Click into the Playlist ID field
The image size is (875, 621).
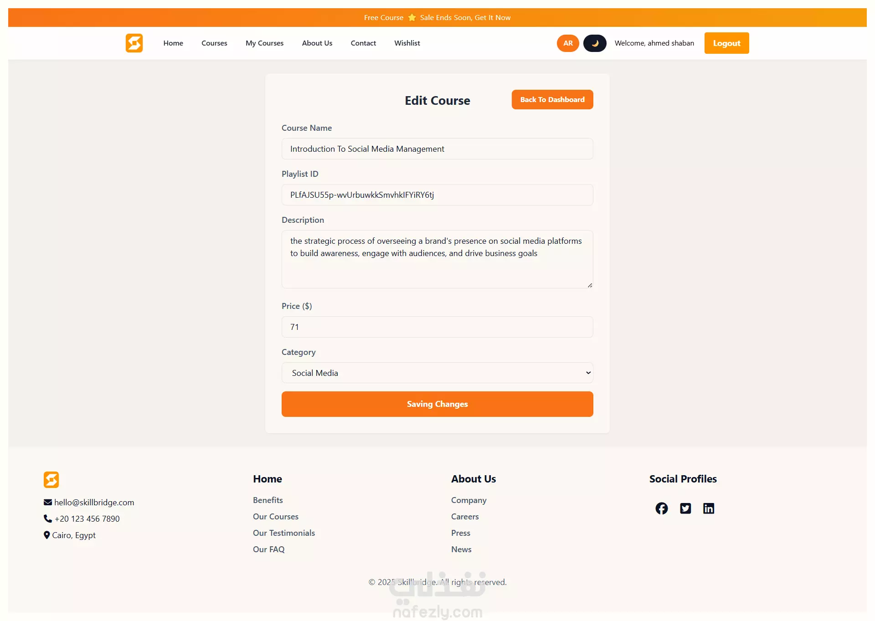click(437, 195)
